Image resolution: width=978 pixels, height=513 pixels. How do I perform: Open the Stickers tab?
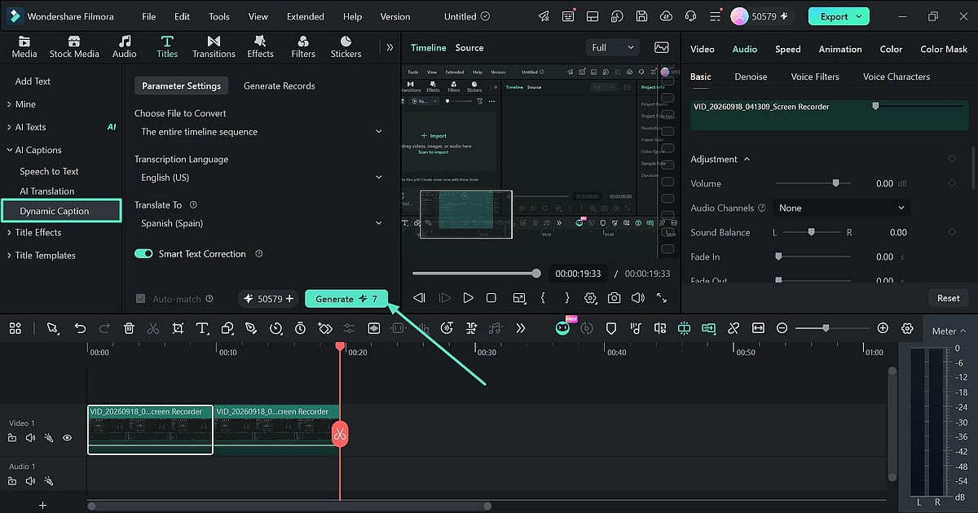[x=346, y=47]
